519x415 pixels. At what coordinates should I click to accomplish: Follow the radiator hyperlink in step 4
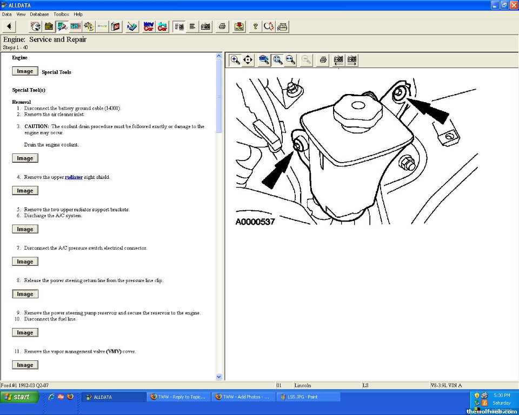tap(74, 177)
